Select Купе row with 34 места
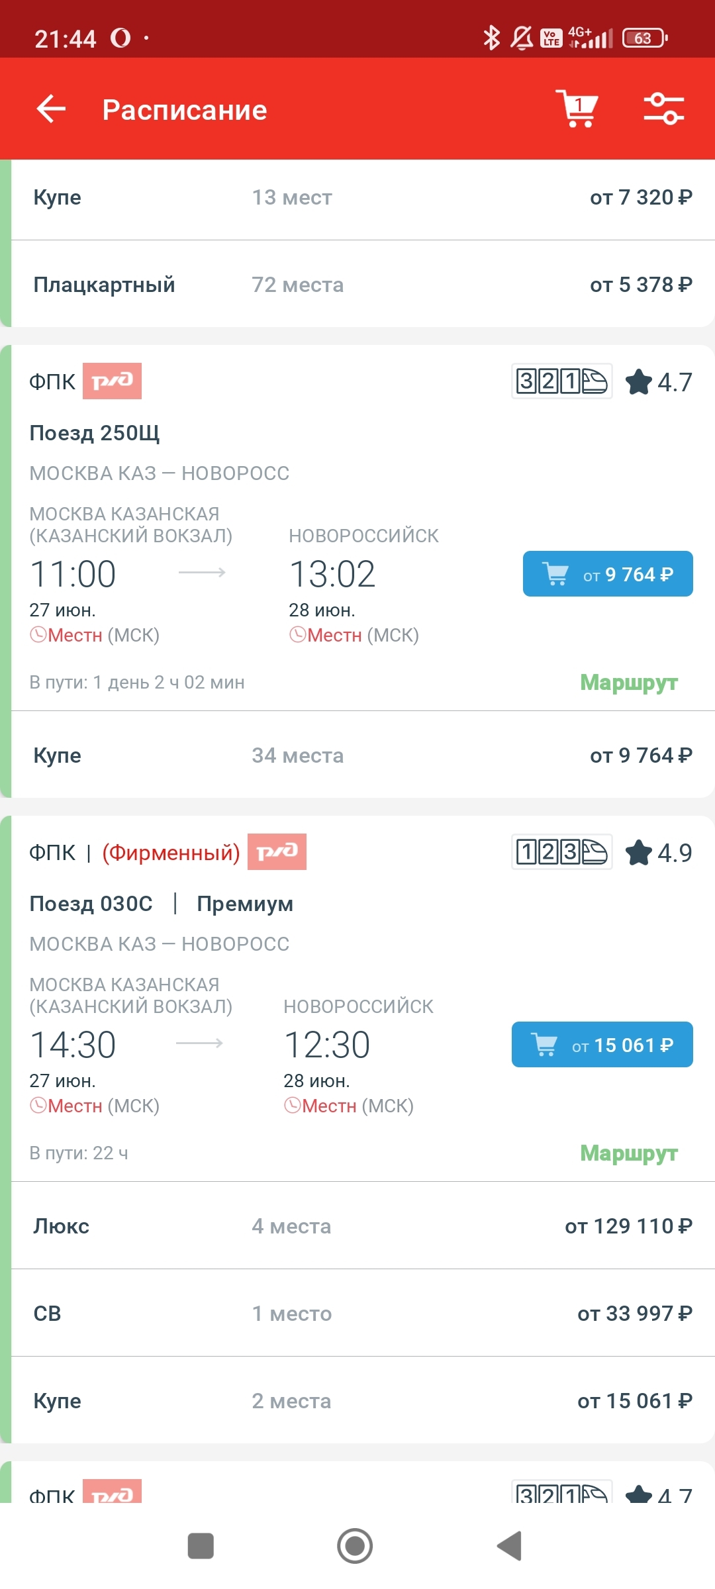 pyautogui.click(x=362, y=755)
